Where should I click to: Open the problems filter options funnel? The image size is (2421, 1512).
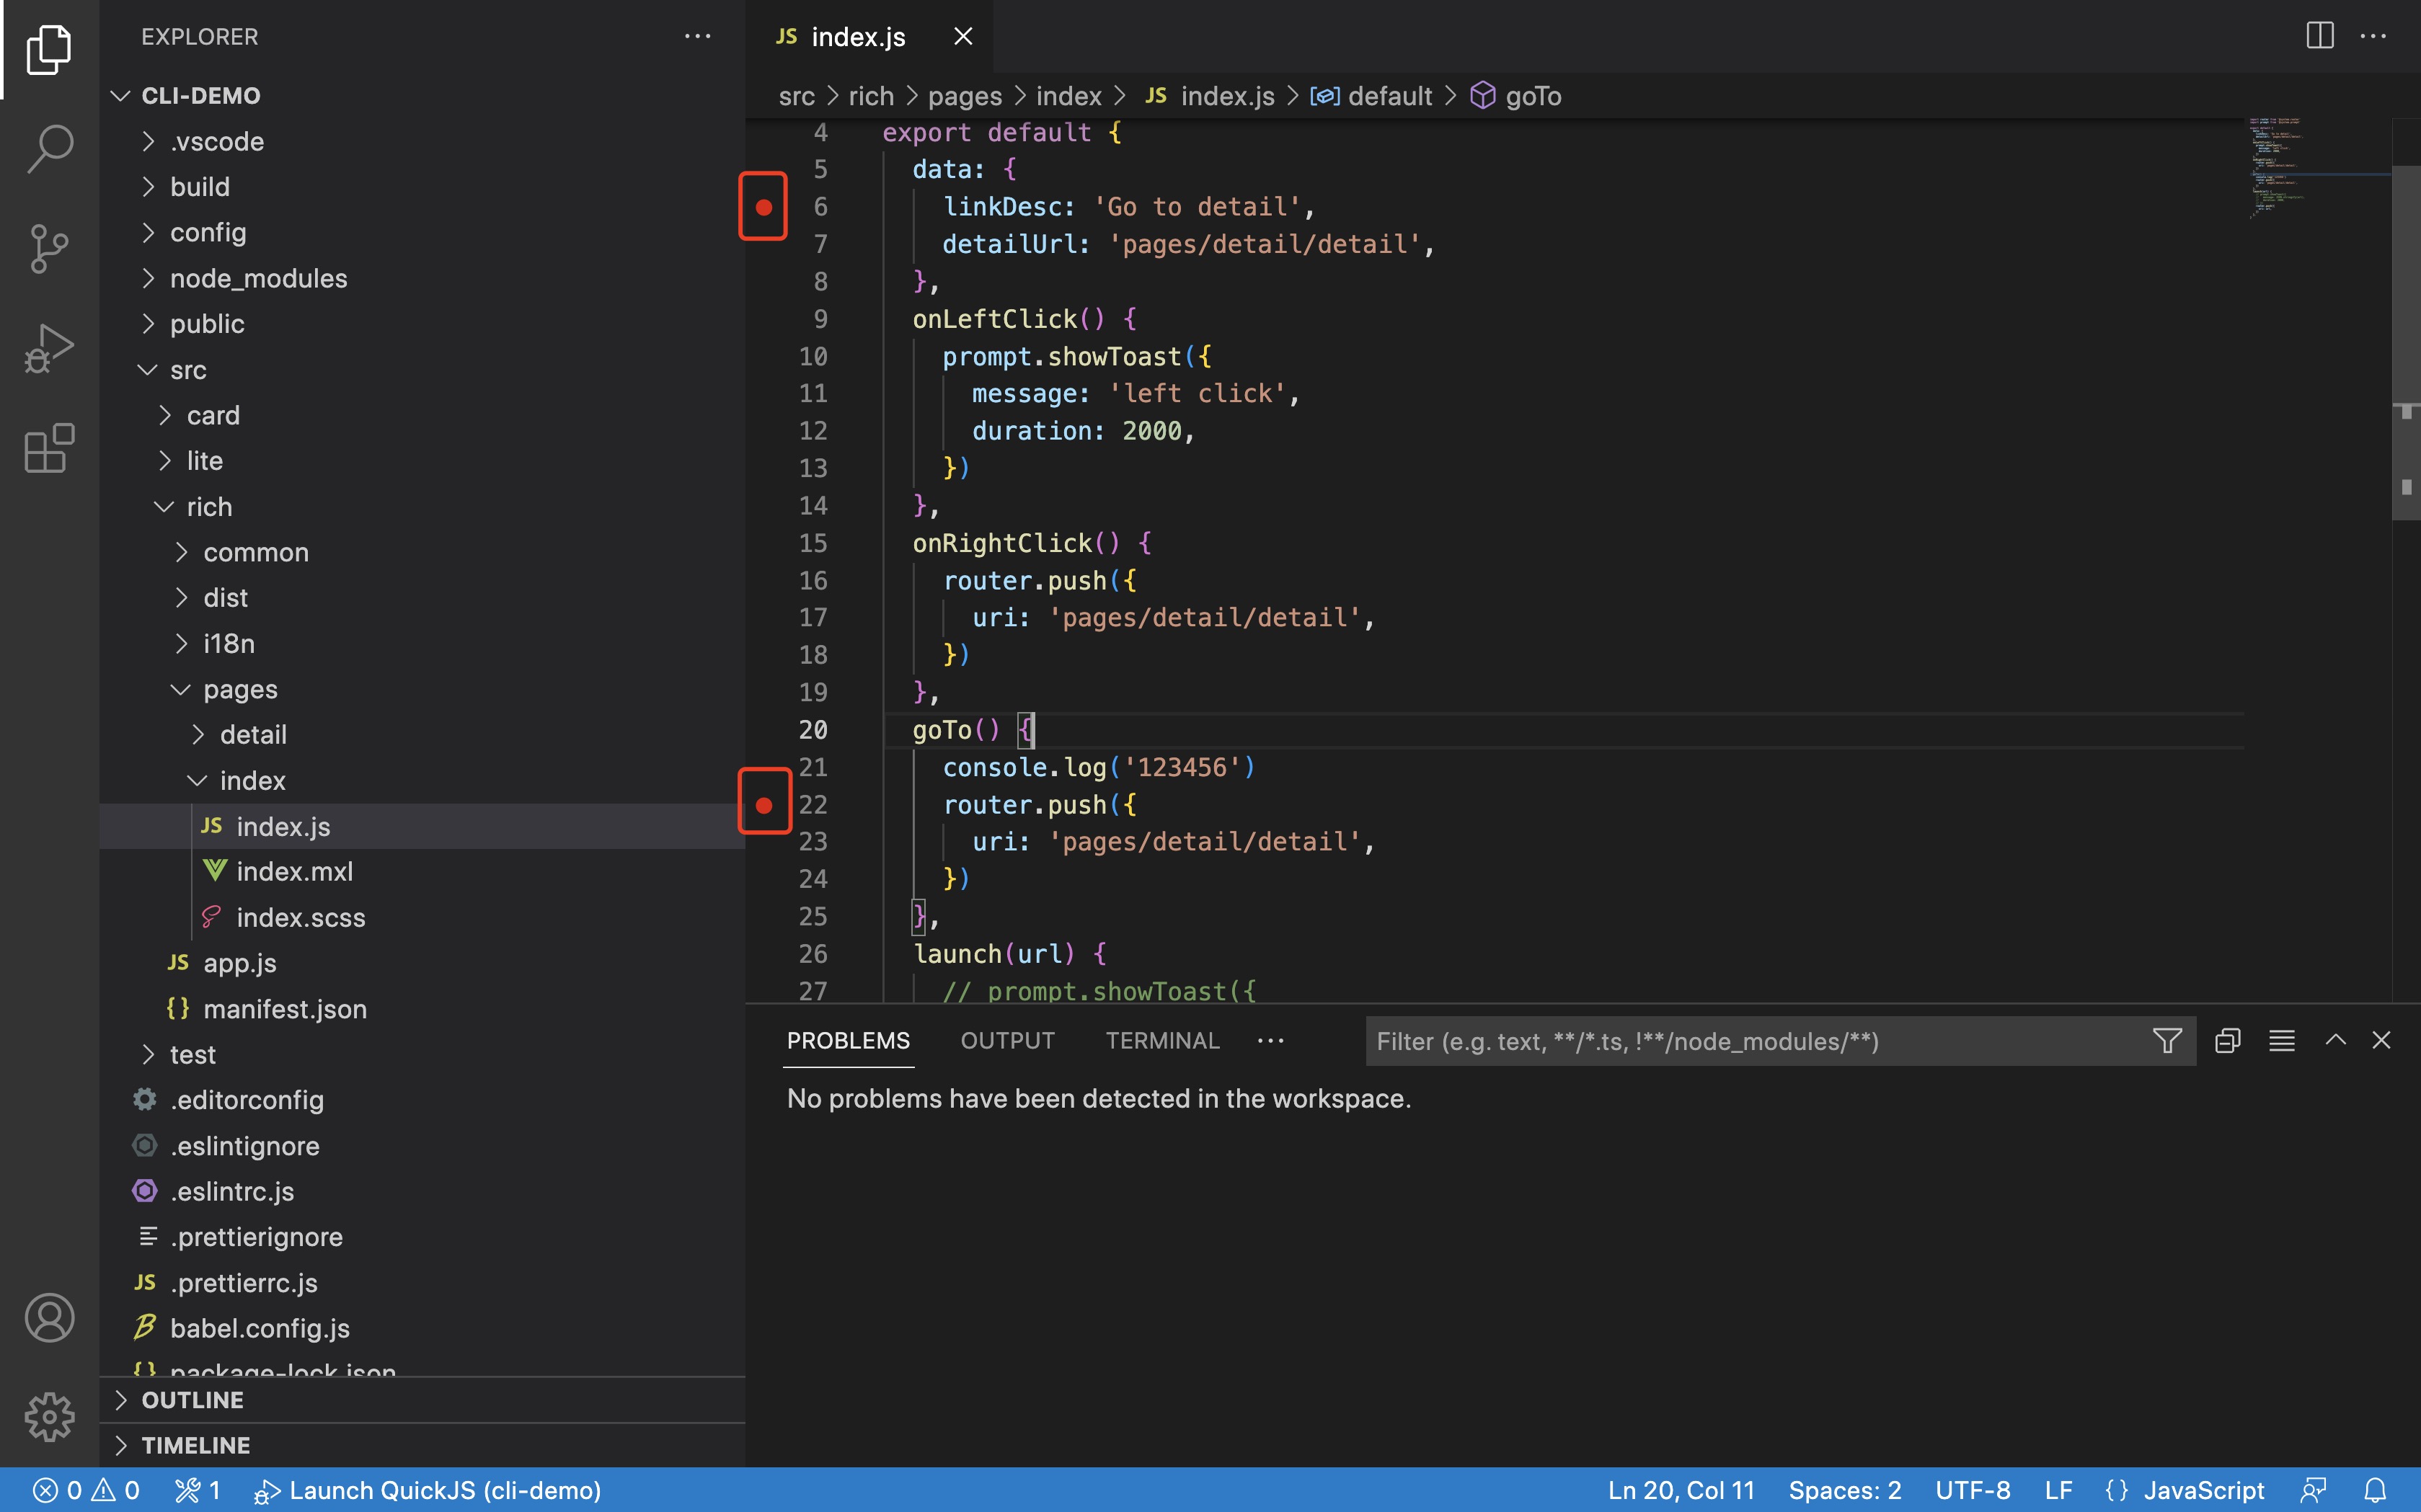pyautogui.click(x=2166, y=1041)
